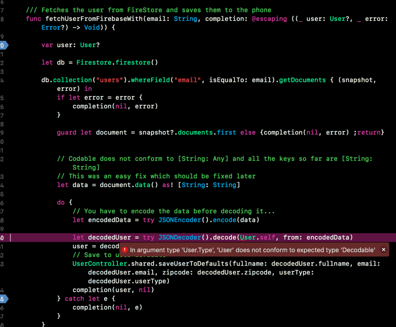
Task: Click the 'Codable does not conform' comment
Action: 215,163
